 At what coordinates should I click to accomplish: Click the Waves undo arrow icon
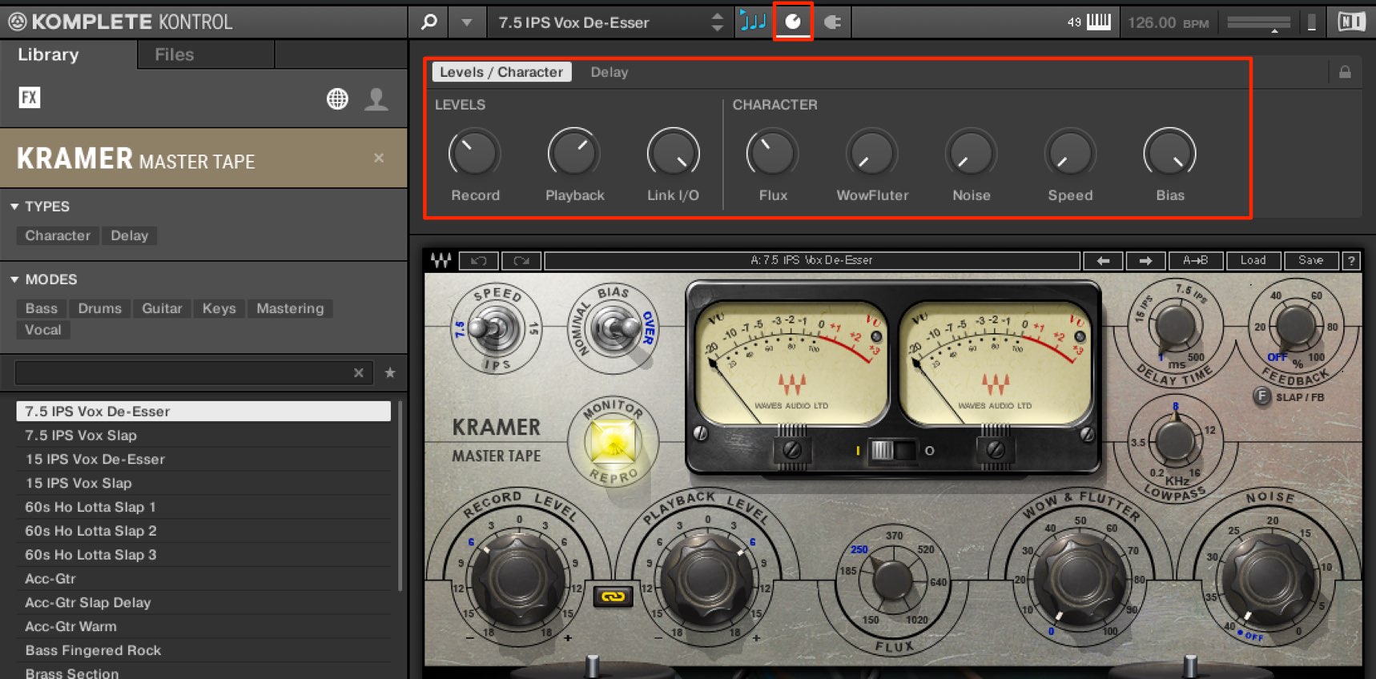pos(479,260)
